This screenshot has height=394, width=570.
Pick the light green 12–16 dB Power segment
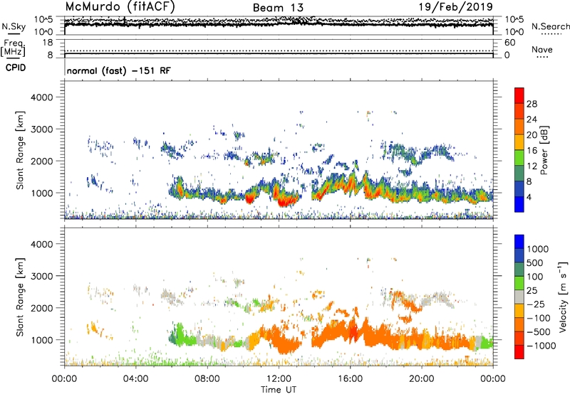519,157
